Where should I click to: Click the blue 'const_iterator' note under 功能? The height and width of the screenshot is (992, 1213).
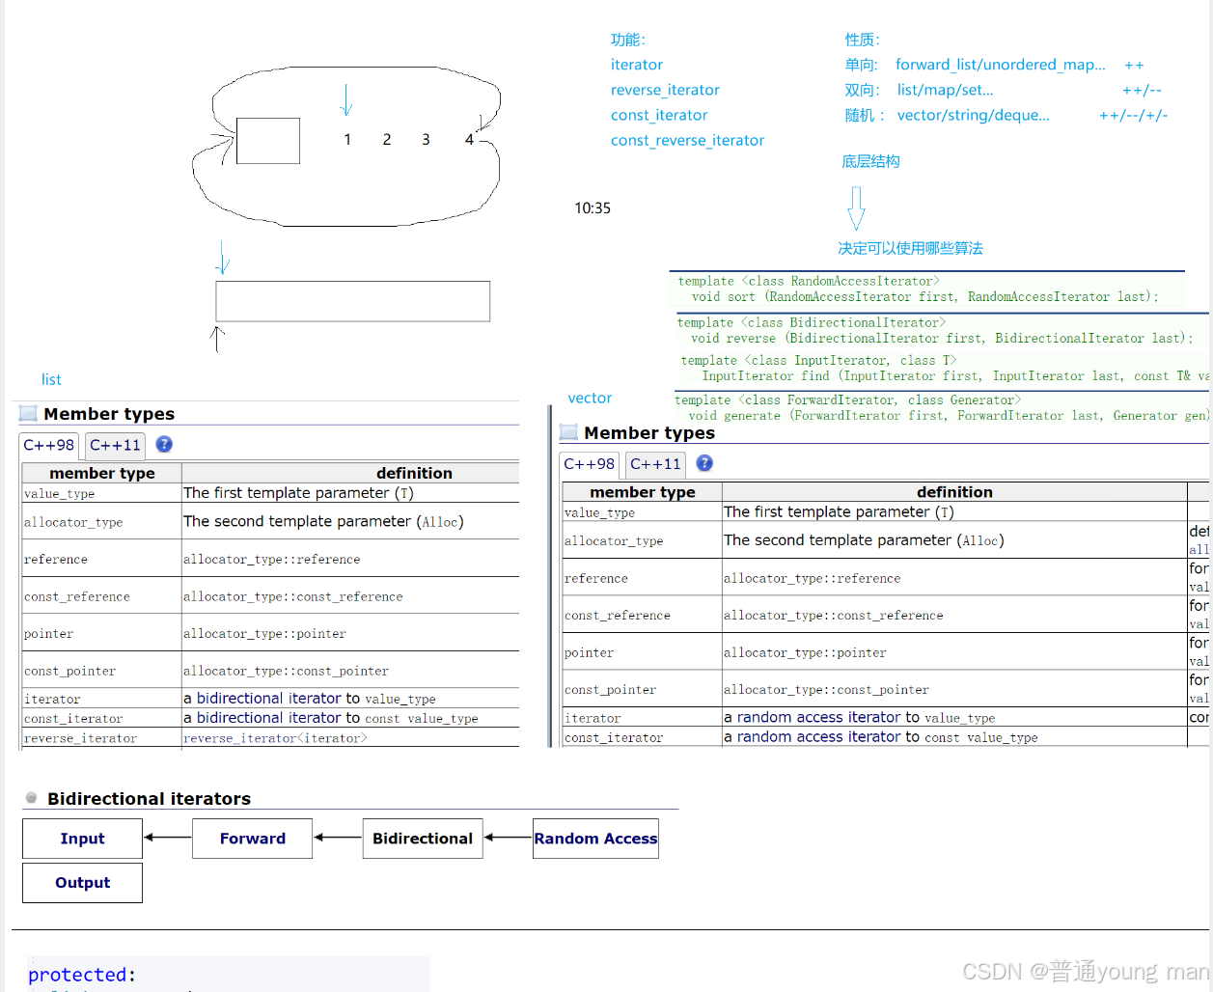(x=659, y=115)
